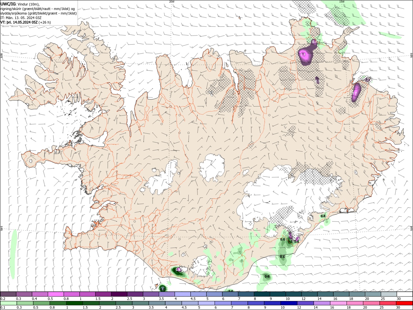413x310 pixels.
Task: Select the white swatch ending the snow scale
Action: pyautogui.click(x=404, y=294)
